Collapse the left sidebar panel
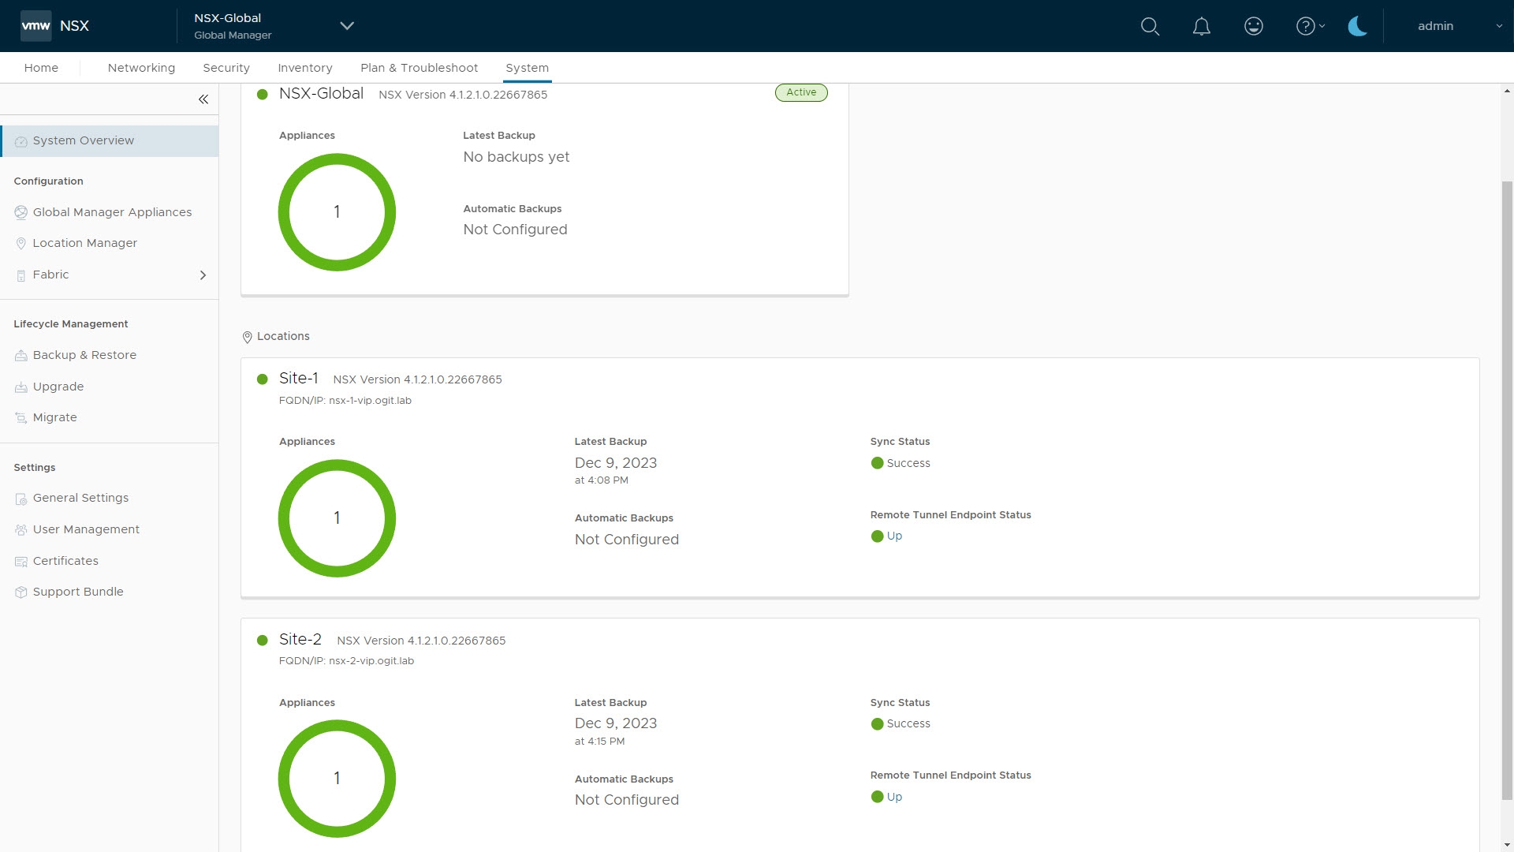Viewport: 1514px width, 852px height. (x=203, y=99)
